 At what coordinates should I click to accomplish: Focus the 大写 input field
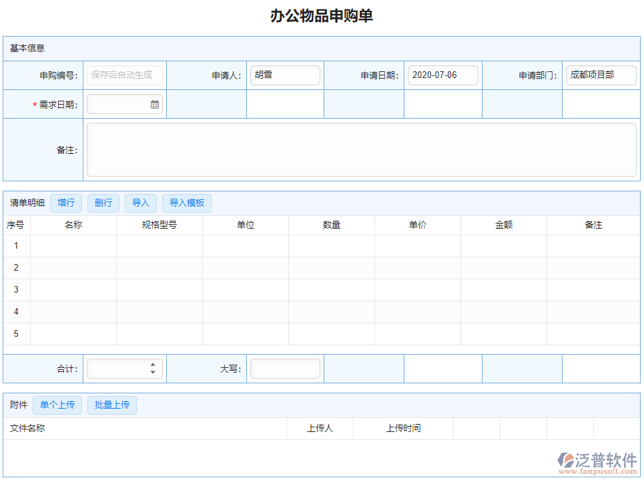[285, 369]
